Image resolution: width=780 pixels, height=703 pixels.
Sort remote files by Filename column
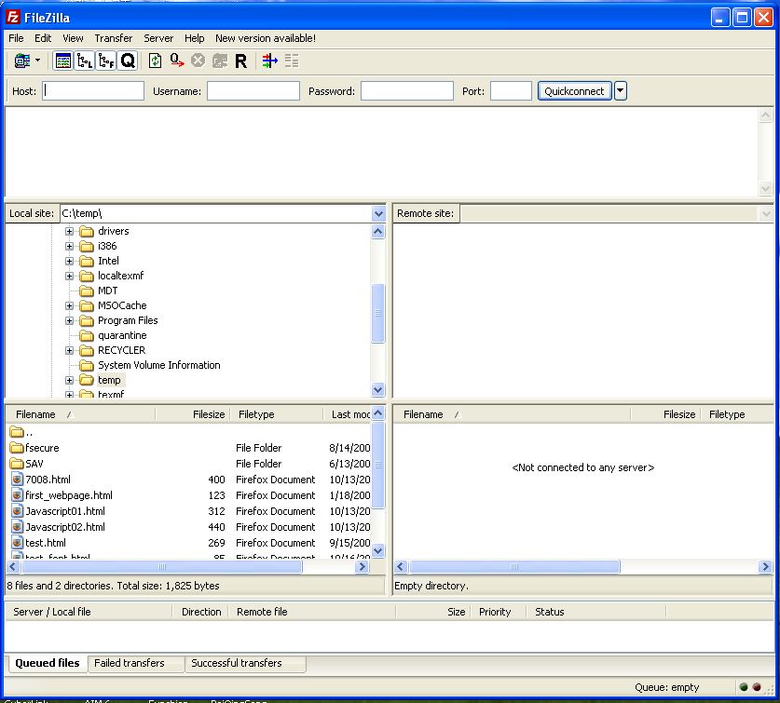512,414
